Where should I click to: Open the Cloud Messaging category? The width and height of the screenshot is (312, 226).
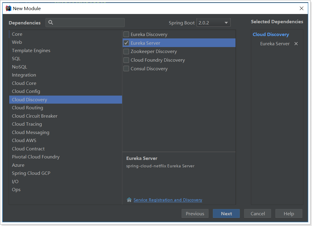click(x=65, y=132)
